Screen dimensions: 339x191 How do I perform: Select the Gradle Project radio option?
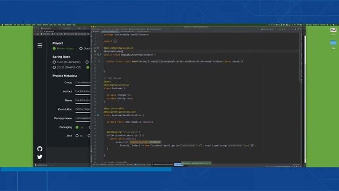pyautogui.click(x=81, y=48)
